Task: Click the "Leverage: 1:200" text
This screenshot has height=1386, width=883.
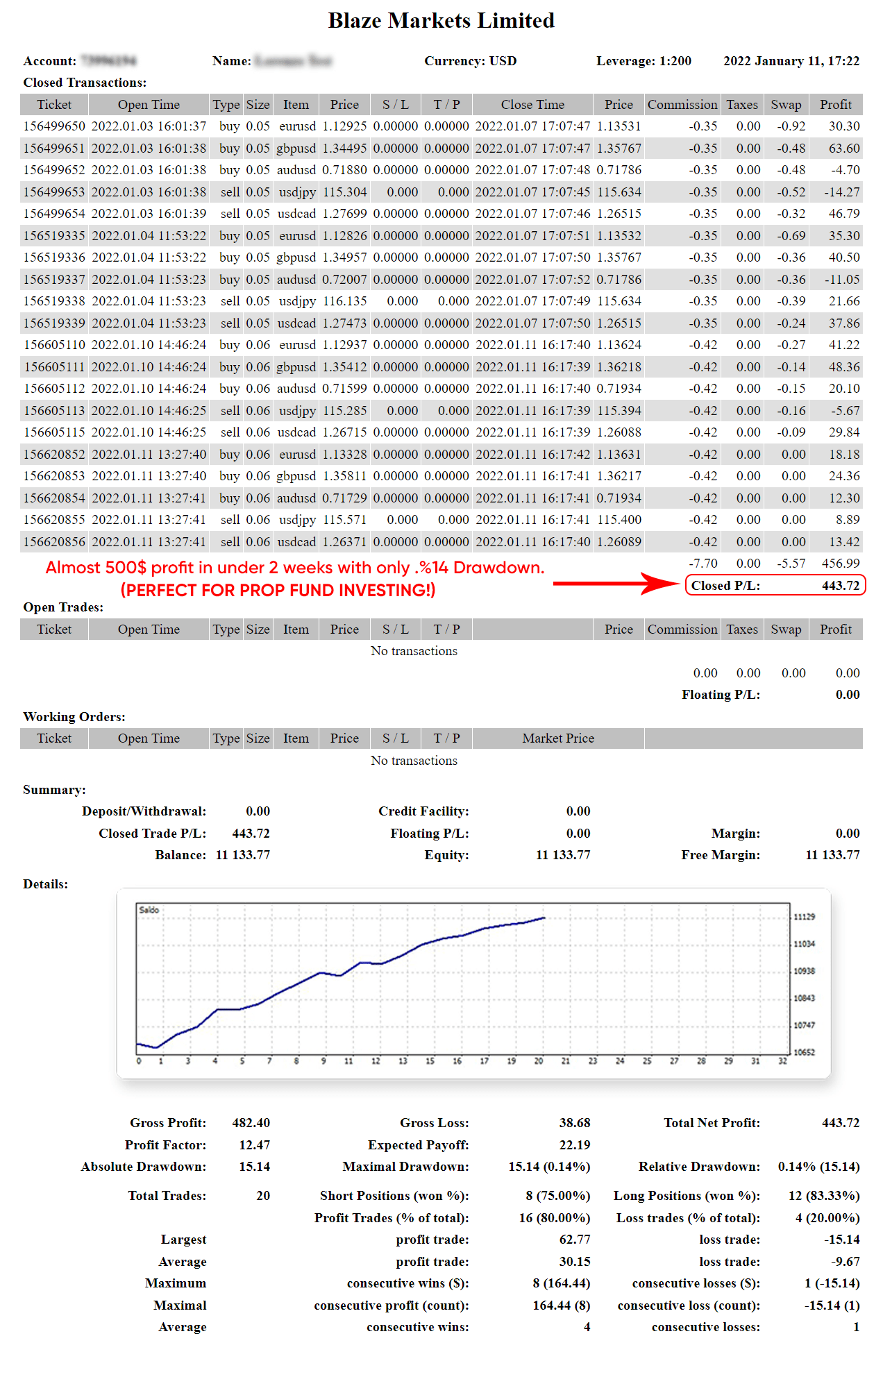Action: coord(644,61)
